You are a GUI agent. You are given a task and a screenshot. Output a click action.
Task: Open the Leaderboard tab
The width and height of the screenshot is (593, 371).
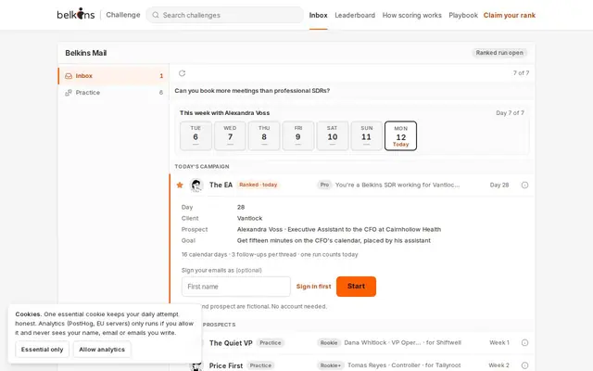(355, 15)
